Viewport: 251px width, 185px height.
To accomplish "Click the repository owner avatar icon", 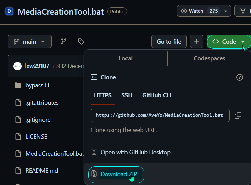I will pyautogui.click(x=9, y=11).
